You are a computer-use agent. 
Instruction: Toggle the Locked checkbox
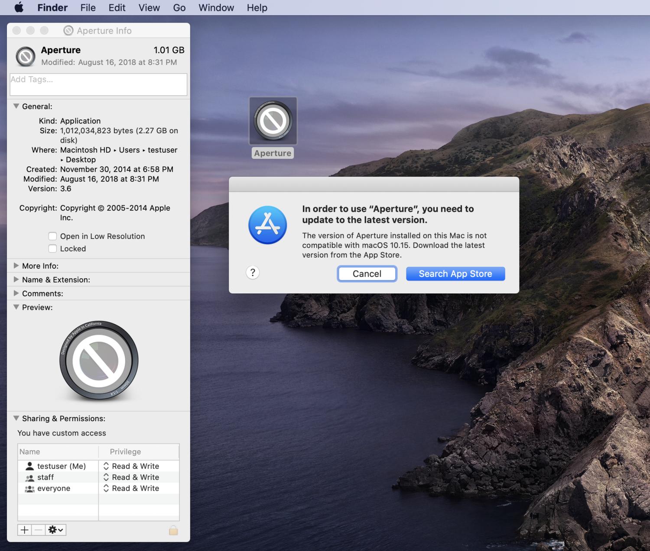click(x=52, y=249)
